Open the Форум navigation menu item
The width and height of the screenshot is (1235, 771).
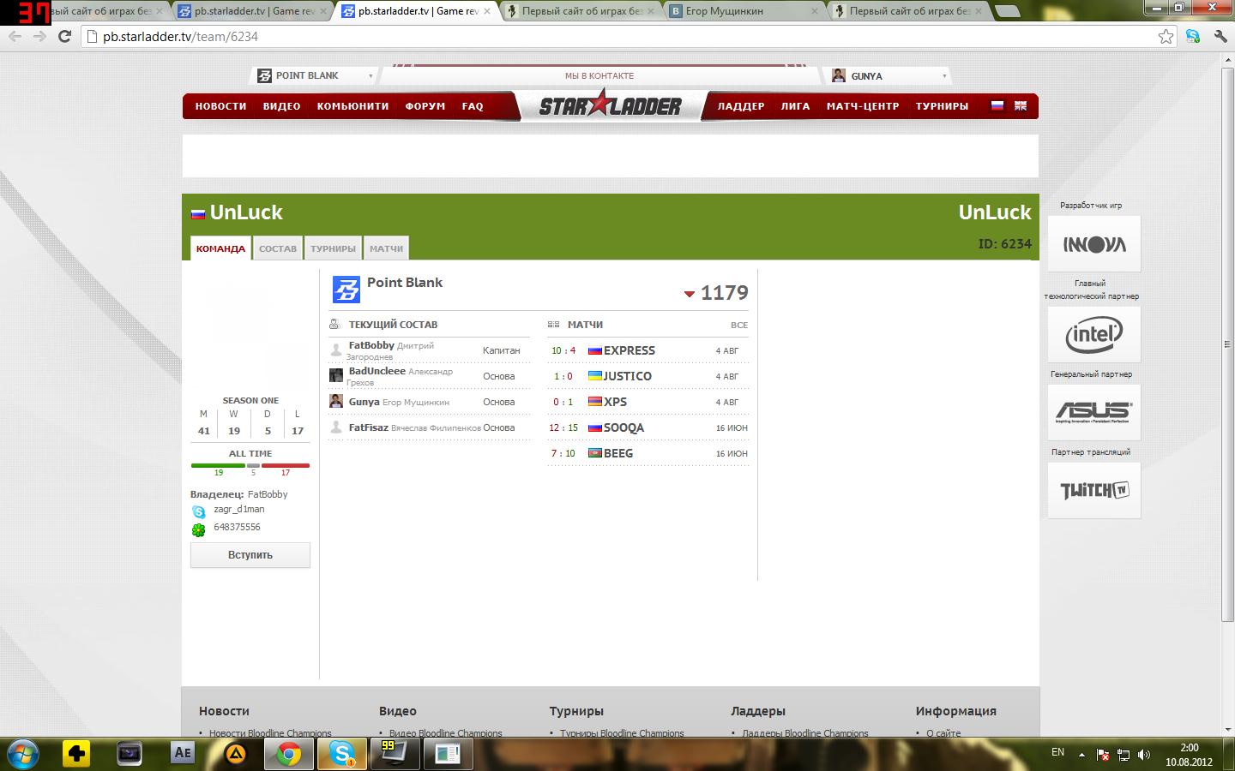(x=425, y=106)
